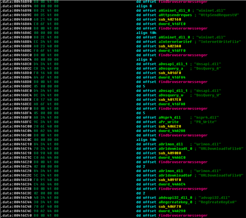
Task: Click the "advapi32.dll" comment
Action: point(214,198)
